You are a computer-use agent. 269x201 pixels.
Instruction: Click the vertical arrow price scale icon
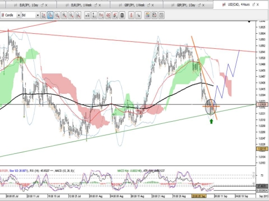point(94,15)
